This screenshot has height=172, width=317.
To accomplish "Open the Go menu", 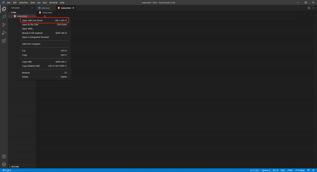I will coord(39,2).
